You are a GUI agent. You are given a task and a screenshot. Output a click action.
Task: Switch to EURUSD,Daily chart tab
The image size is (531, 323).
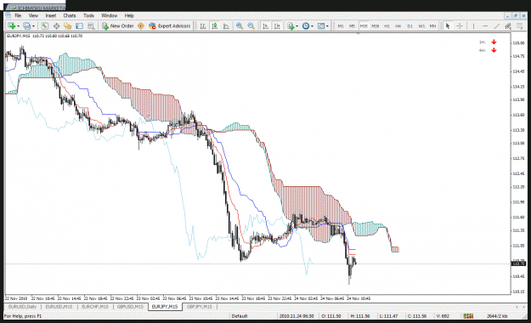(x=22, y=307)
